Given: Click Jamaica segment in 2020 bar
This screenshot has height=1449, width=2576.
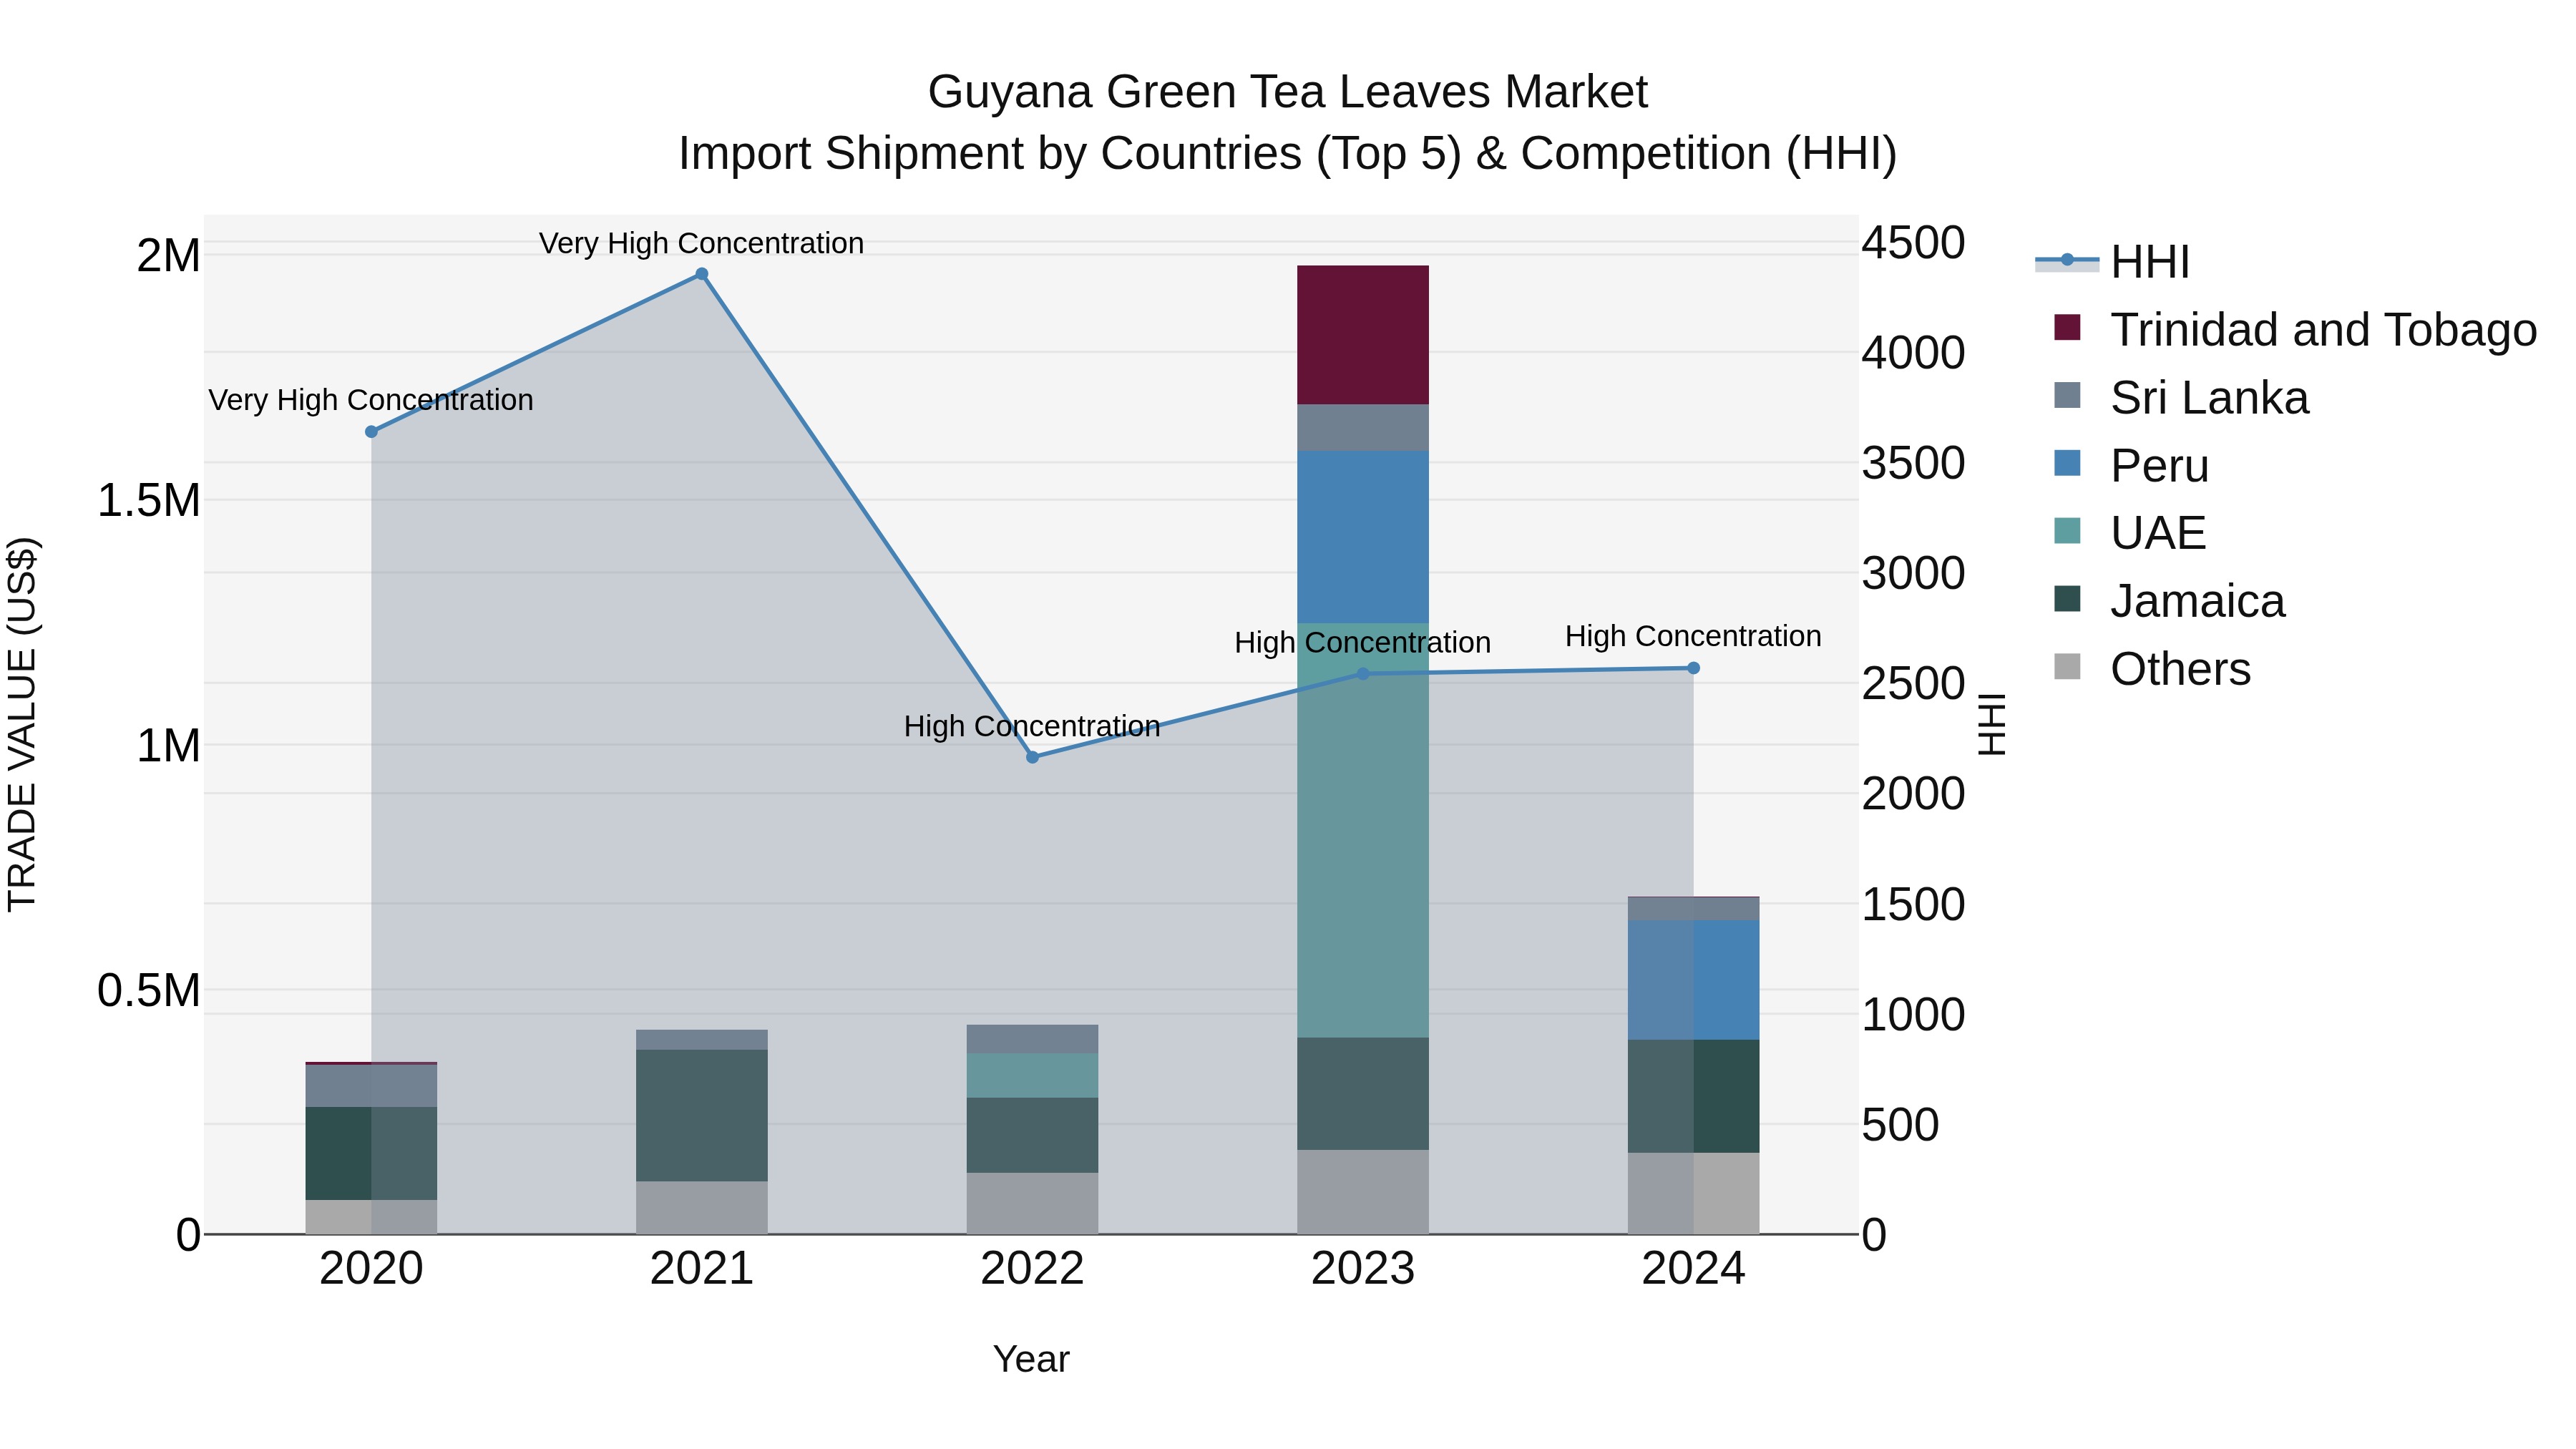Looking at the screenshot, I should point(371,1153).
